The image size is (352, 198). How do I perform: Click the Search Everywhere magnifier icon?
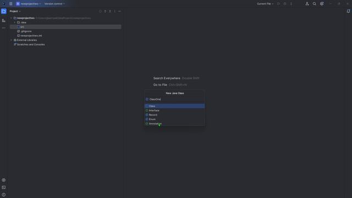(314, 4)
